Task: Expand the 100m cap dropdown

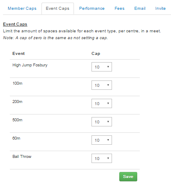Action: pos(102,85)
